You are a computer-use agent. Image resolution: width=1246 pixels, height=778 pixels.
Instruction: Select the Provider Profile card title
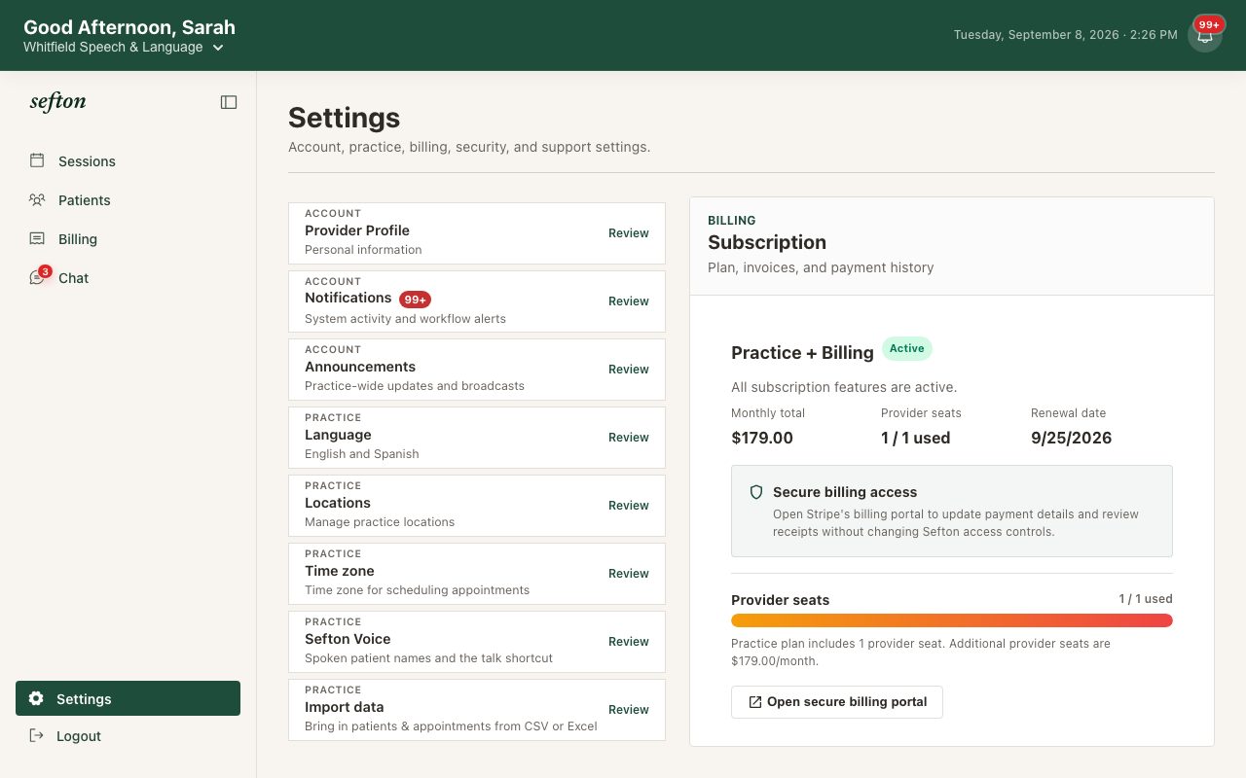tap(357, 230)
